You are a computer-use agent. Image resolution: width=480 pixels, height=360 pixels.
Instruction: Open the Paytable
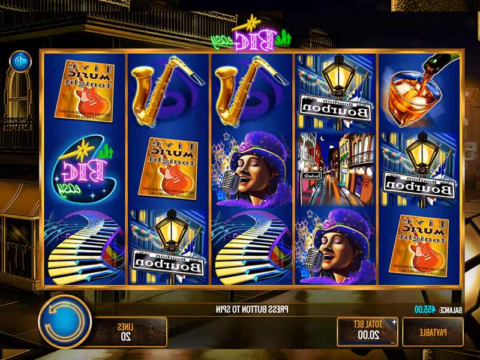click(433, 332)
